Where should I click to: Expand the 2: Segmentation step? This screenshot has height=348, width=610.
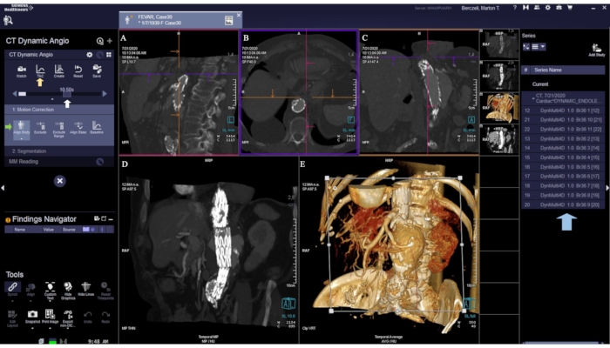tap(59, 151)
